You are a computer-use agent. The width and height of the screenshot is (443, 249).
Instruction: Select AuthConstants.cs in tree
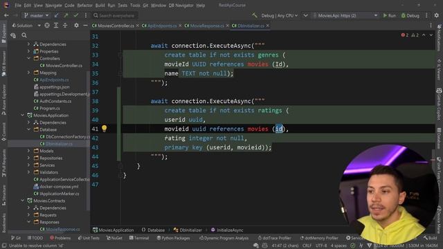coord(53,101)
